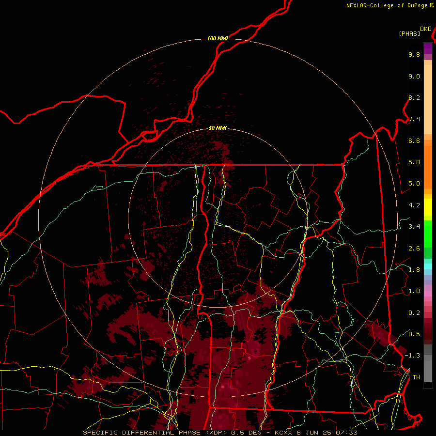Image resolution: width=436 pixels, height=436 pixels.
Task: Pick the purple color at the scale top
Action: (428, 48)
